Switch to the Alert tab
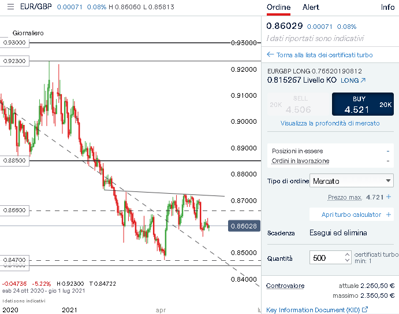The height and width of the screenshot is (314, 399). [x=311, y=8]
